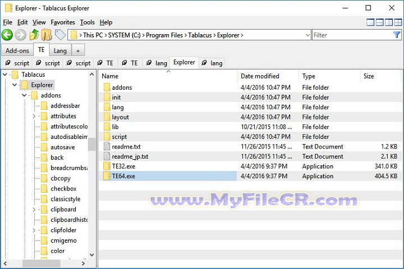The image size is (404, 269).
Task: Click tree scrollbar down arrow
Action: [91, 255]
